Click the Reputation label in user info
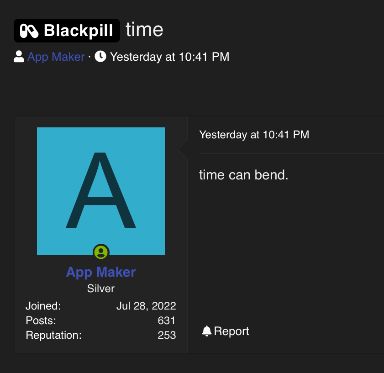Viewport: 384px width, 373px height. 53,335
